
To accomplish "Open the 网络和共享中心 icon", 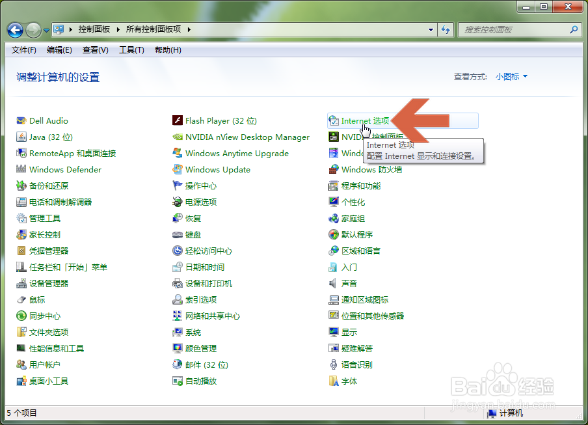I will tap(178, 316).
